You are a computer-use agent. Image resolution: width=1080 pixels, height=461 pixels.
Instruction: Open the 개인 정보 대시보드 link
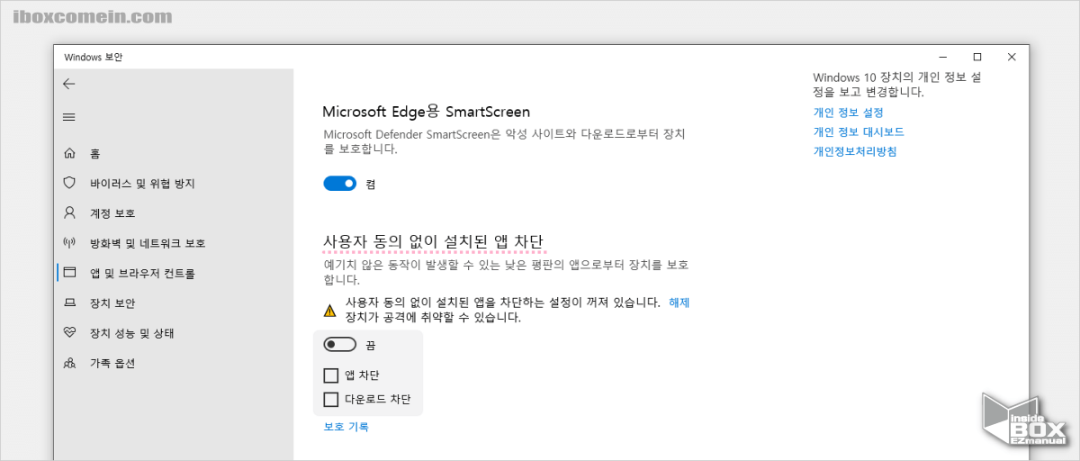[x=859, y=131]
